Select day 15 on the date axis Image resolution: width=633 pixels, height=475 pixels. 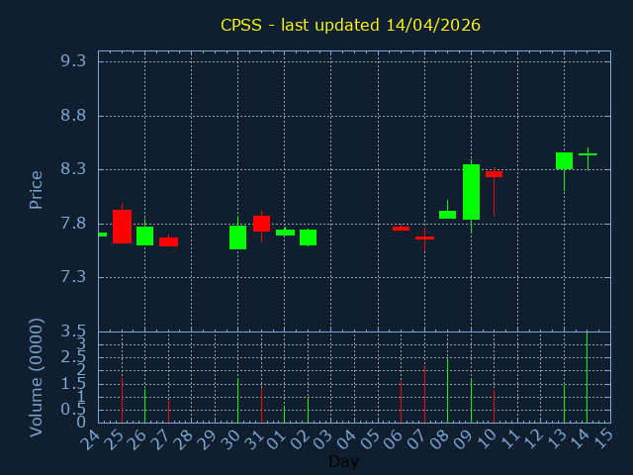pyautogui.click(x=602, y=437)
